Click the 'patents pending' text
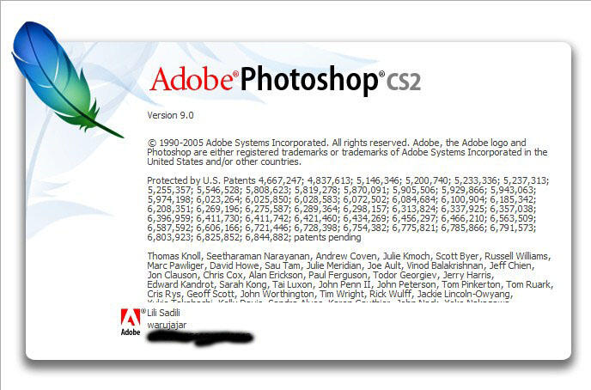The width and height of the screenshot is (591, 390). coord(327,237)
